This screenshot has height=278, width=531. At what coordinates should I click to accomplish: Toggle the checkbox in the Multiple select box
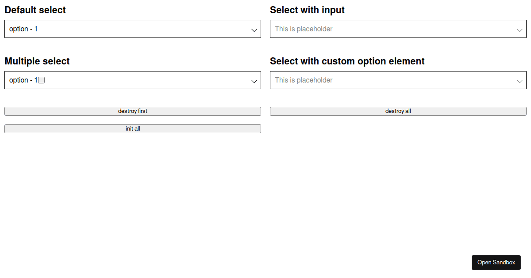pos(42,80)
